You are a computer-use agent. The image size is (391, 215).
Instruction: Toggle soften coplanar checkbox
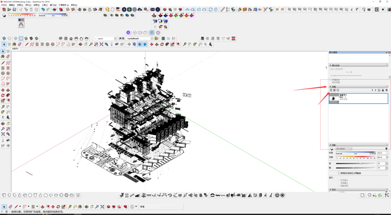click(x=331, y=82)
